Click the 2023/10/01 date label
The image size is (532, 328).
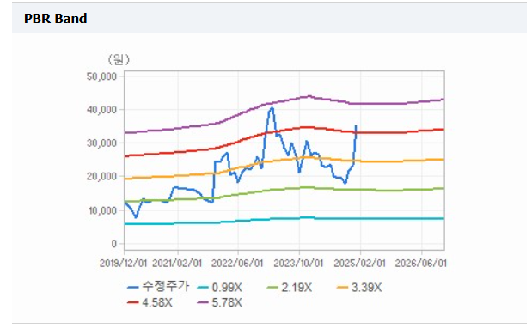(x=298, y=264)
